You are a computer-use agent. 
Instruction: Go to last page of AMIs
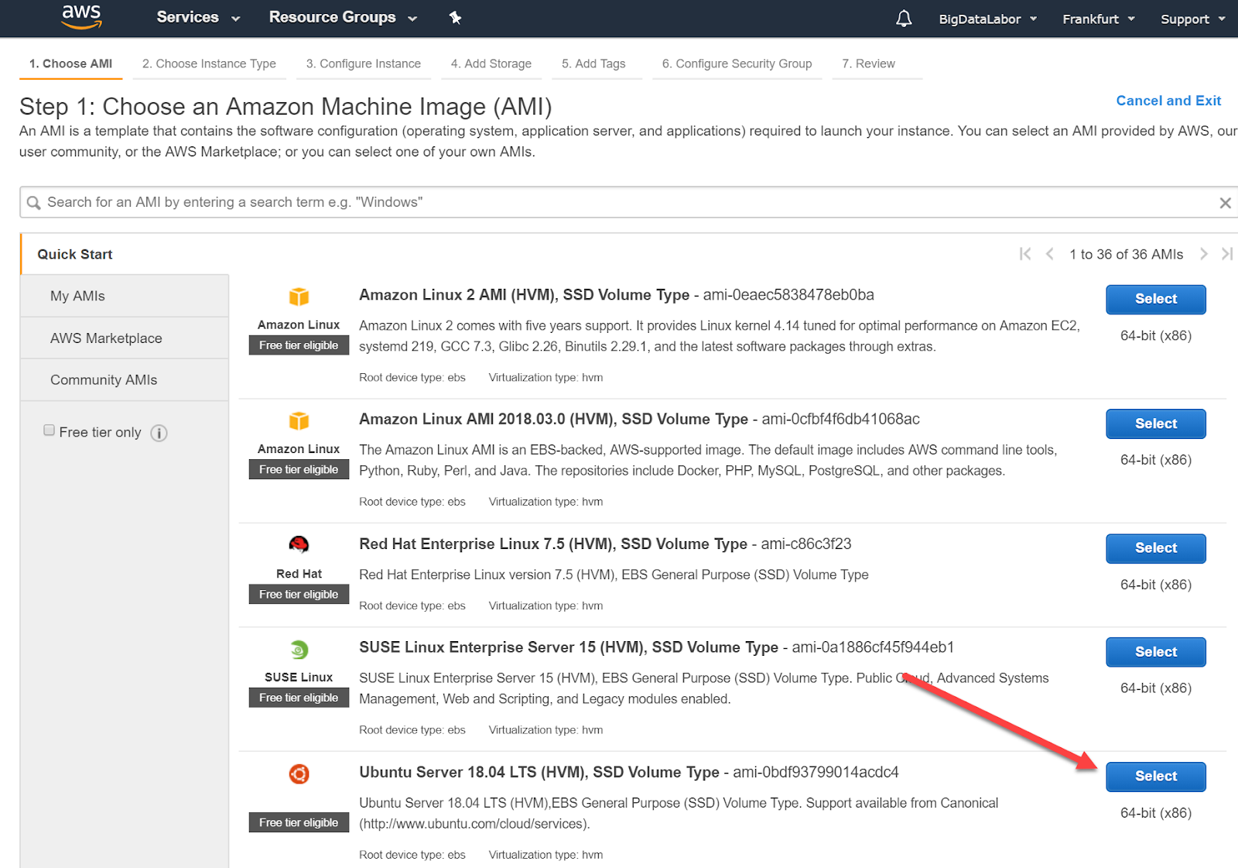point(1227,254)
